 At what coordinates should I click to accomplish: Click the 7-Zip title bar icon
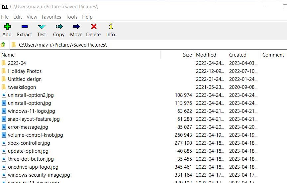(x=5, y=6)
